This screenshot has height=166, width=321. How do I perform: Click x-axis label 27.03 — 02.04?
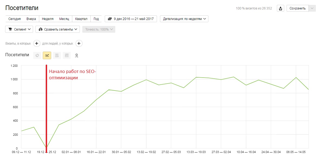(221, 152)
